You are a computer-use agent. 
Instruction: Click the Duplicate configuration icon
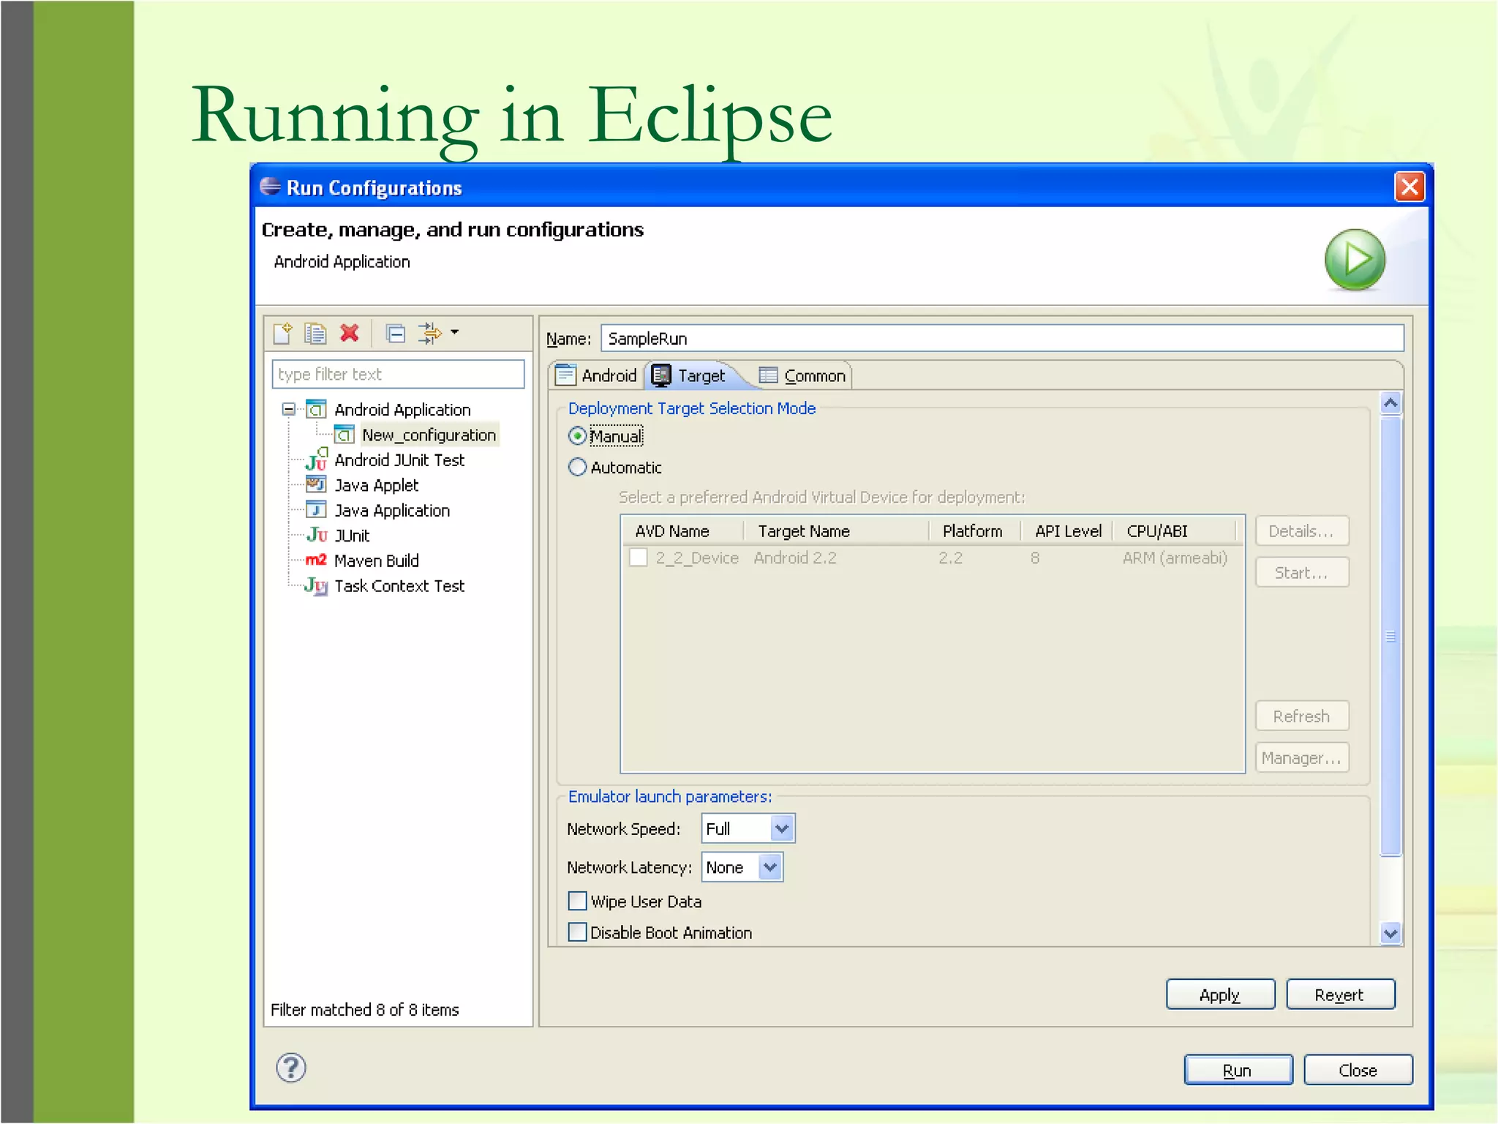[x=315, y=334]
